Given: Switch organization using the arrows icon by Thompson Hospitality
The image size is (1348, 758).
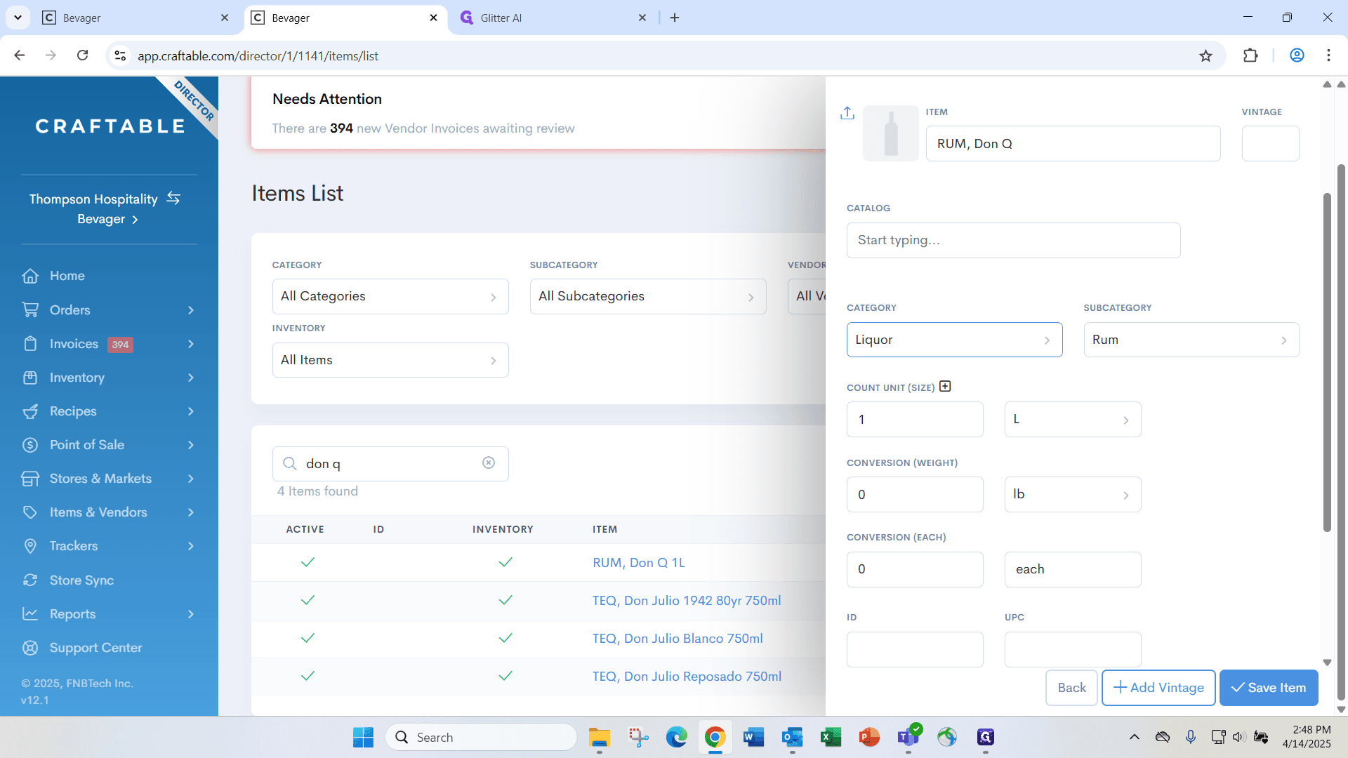Looking at the screenshot, I should (173, 199).
